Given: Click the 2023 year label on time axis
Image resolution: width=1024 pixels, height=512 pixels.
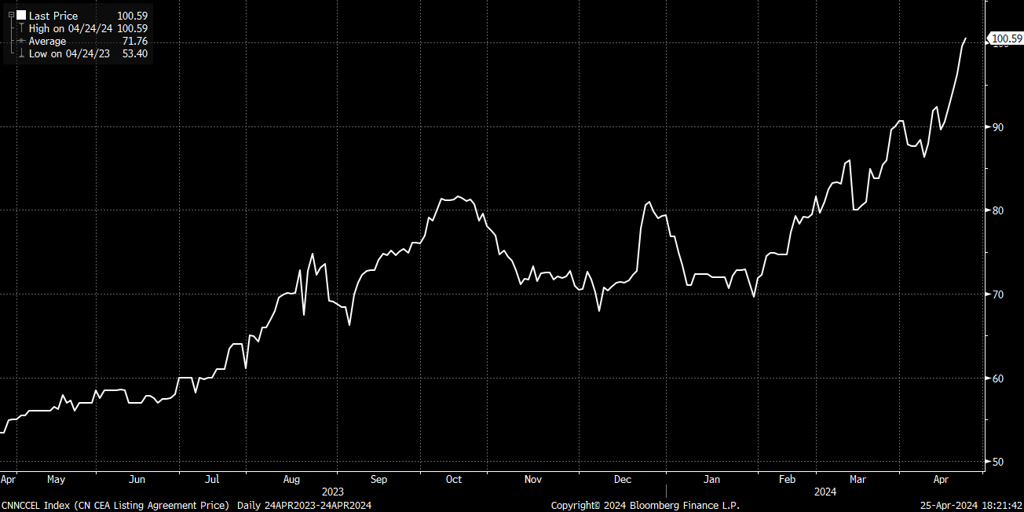Looking at the screenshot, I should [333, 492].
